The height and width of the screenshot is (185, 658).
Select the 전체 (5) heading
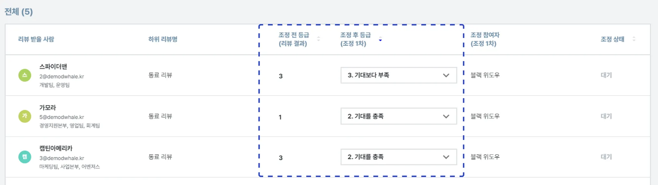19,12
